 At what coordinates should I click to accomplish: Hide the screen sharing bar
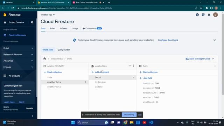click(140, 115)
